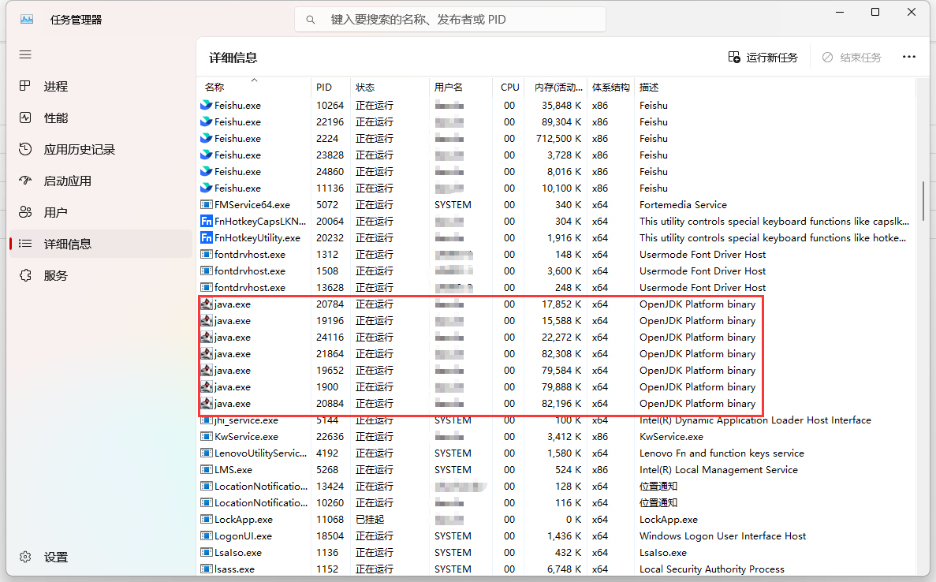The height and width of the screenshot is (582, 936).
Task: Switch to 服务 (Services) page
Action: click(55, 276)
